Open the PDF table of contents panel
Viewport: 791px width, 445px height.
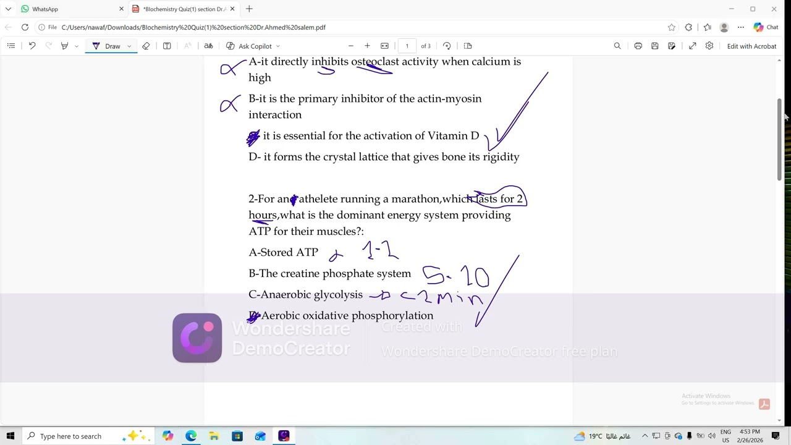coord(11,46)
